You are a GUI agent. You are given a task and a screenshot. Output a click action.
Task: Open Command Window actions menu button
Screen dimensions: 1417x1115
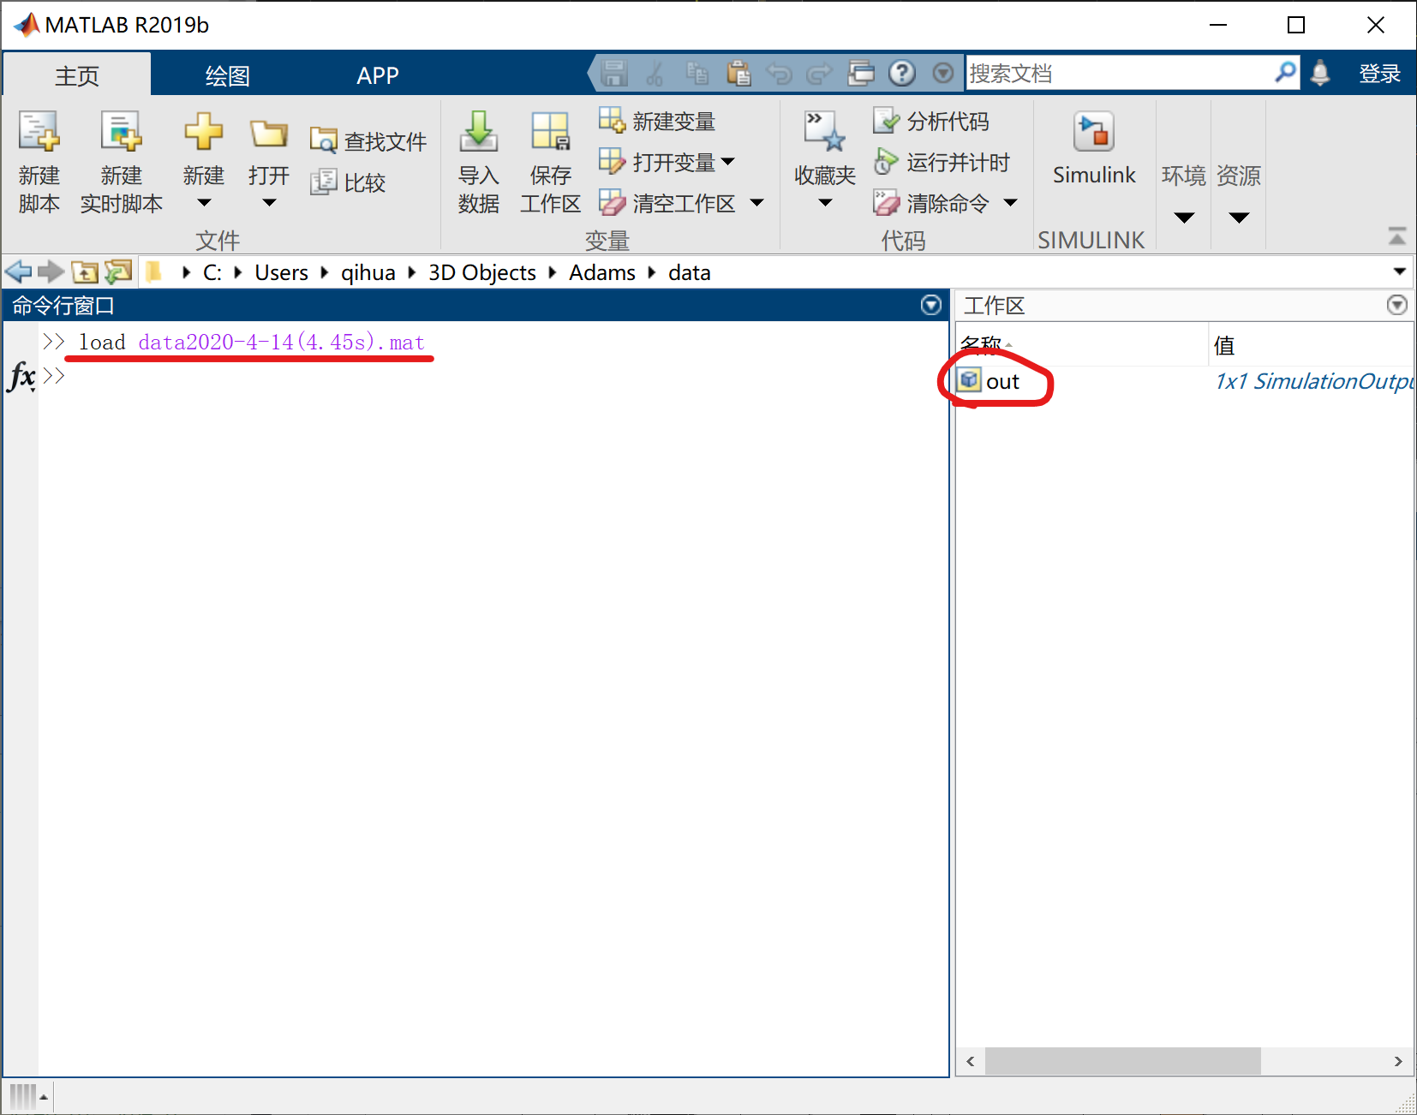(931, 305)
